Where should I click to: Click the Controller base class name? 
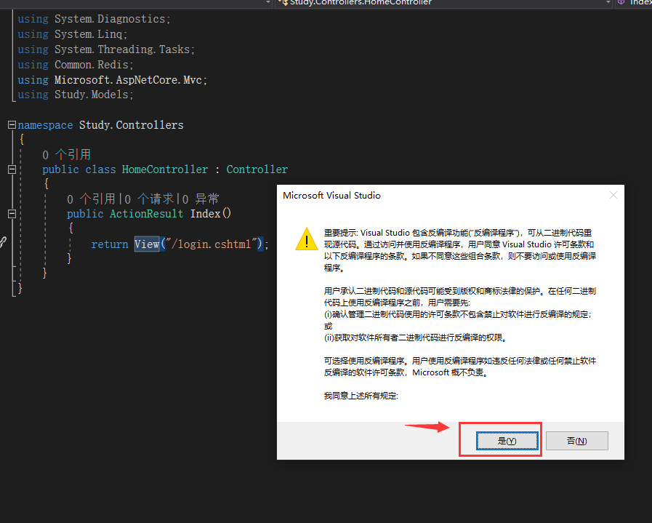[257, 169]
